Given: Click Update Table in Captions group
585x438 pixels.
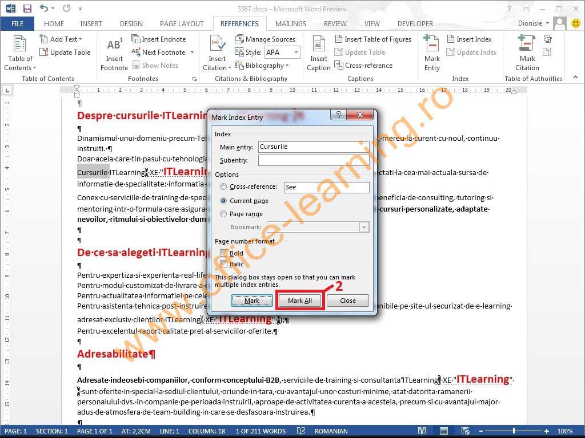Looking at the screenshot, I should (x=360, y=52).
